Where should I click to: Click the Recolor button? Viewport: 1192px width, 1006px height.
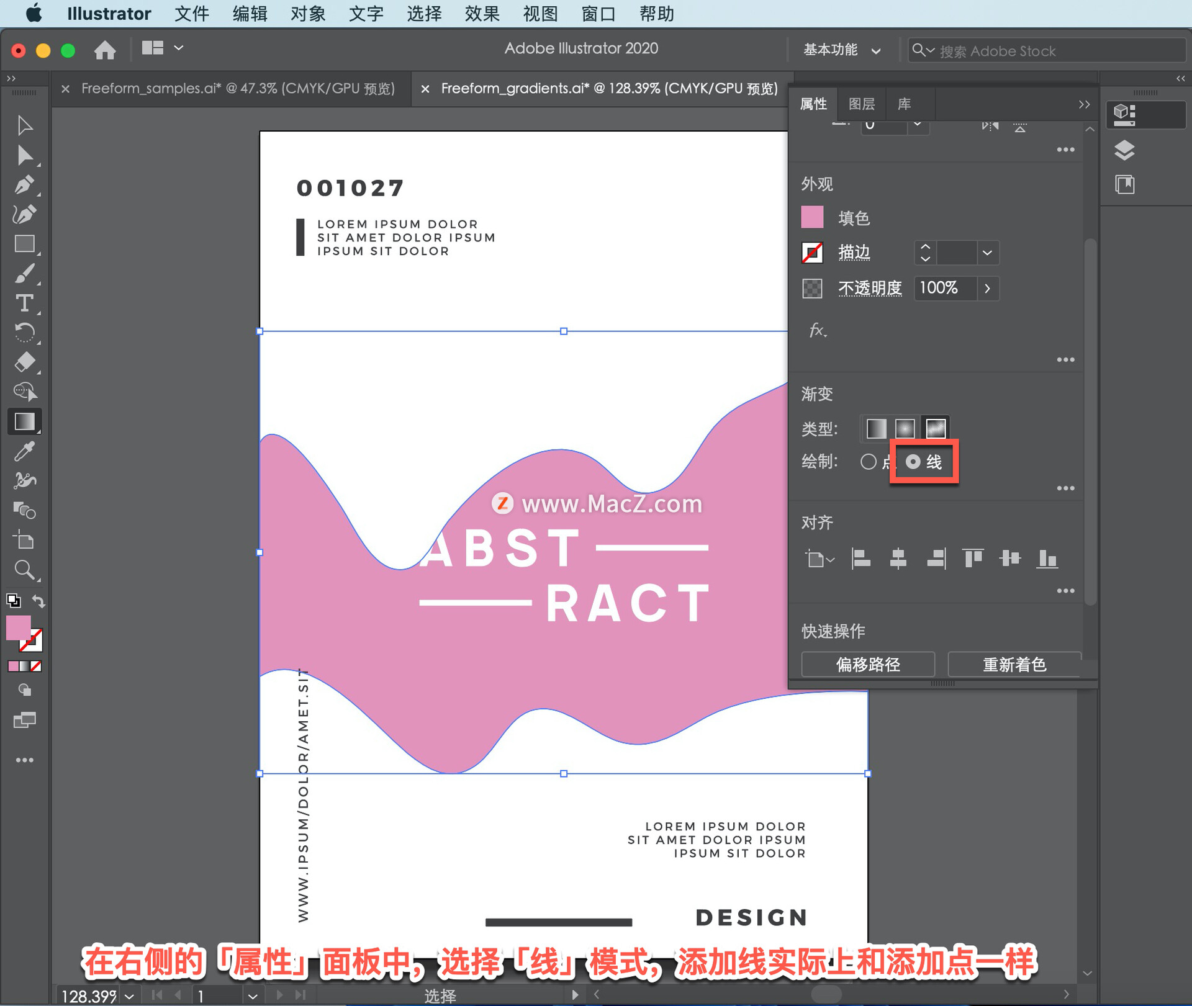click(x=1014, y=665)
